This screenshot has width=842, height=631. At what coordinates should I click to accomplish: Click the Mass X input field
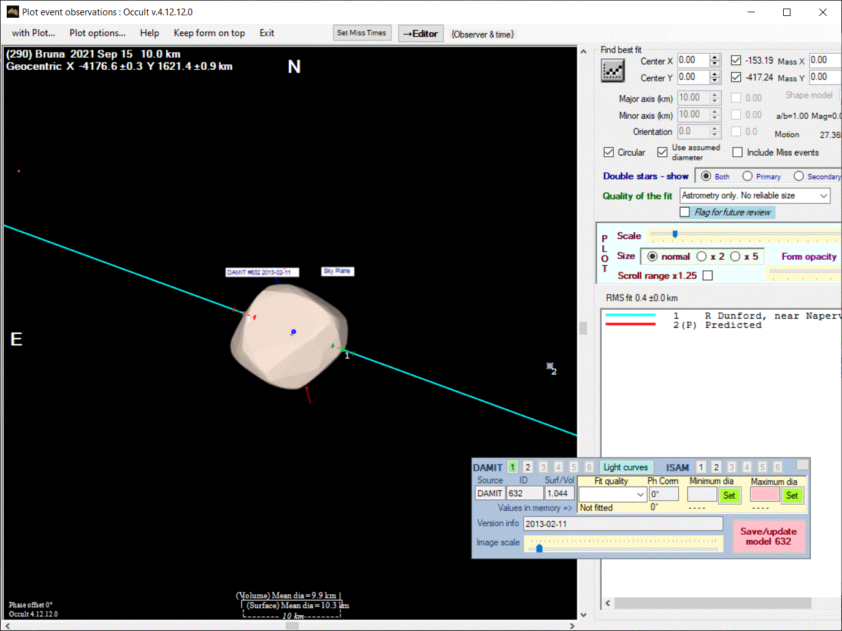825,60
